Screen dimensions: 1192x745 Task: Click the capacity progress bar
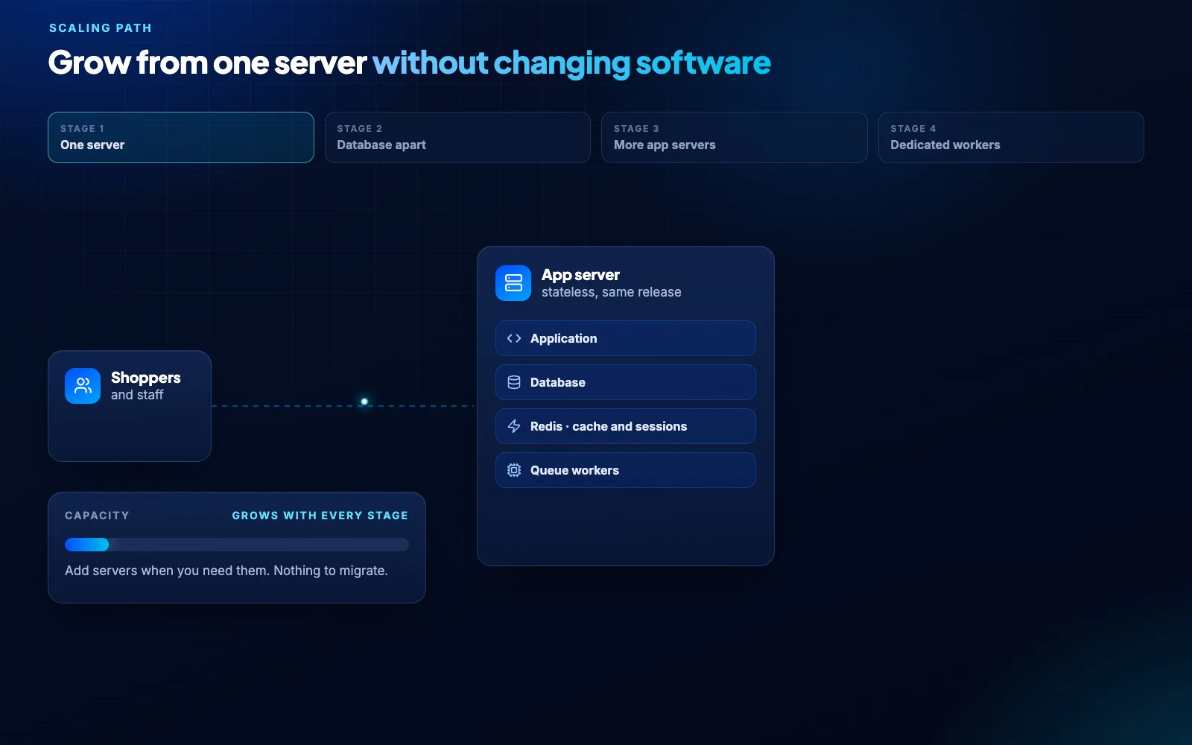[237, 545]
